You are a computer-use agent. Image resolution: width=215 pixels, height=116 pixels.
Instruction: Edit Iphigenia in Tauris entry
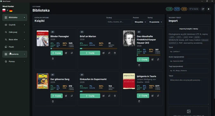click(152, 96)
